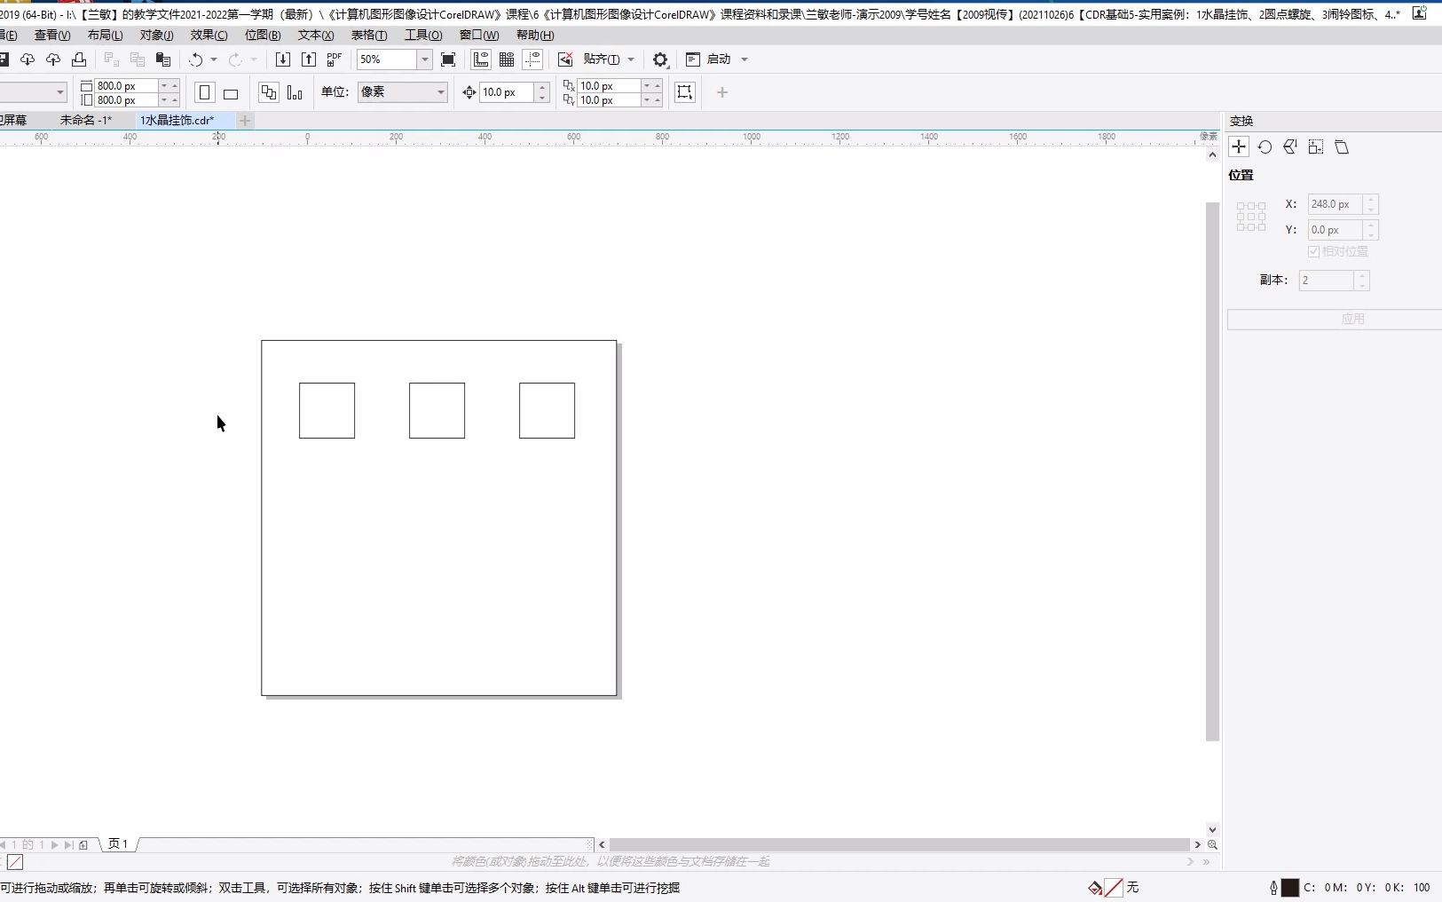Open the Options gear icon
The width and height of the screenshot is (1442, 902).
tap(660, 59)
